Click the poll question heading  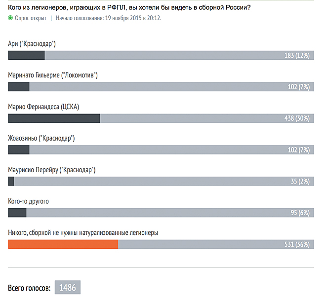[x=129, y=8]
